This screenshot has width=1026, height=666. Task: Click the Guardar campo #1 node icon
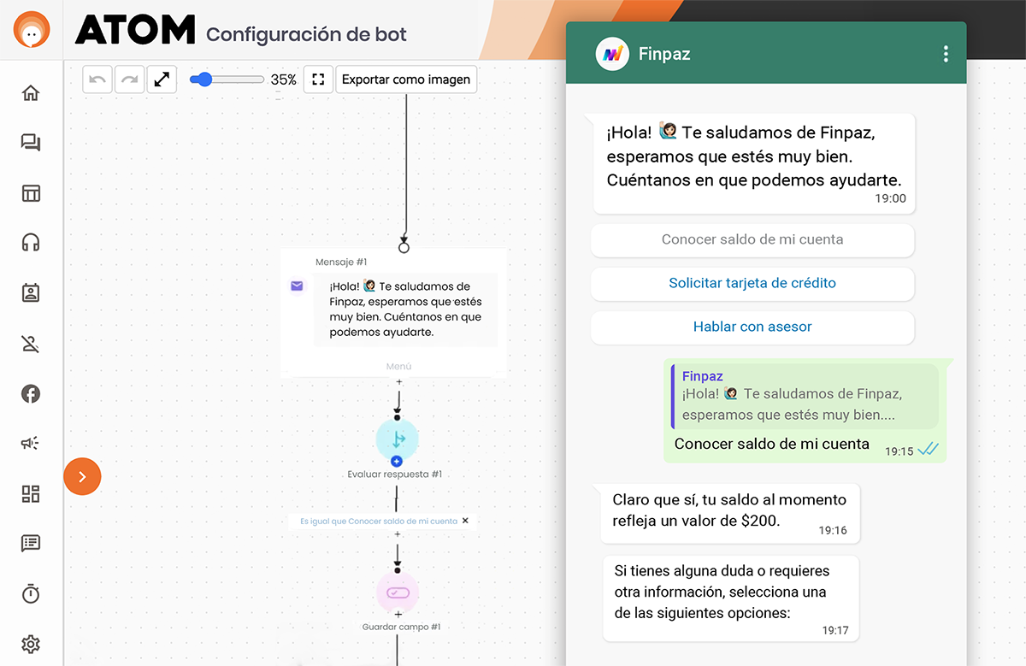pos(398,592)
